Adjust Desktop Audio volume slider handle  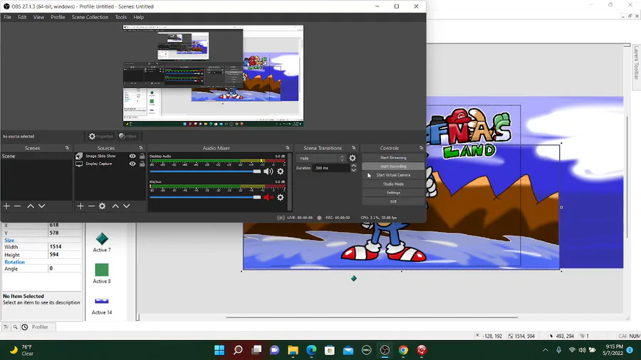[x=256, y=171]
